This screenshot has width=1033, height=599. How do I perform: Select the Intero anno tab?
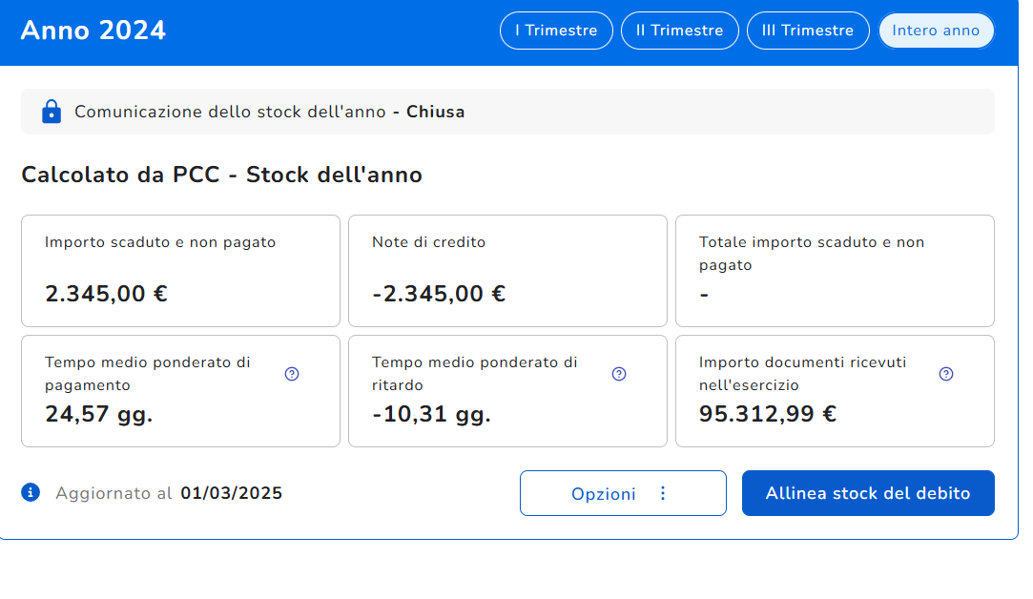point(936,31)
